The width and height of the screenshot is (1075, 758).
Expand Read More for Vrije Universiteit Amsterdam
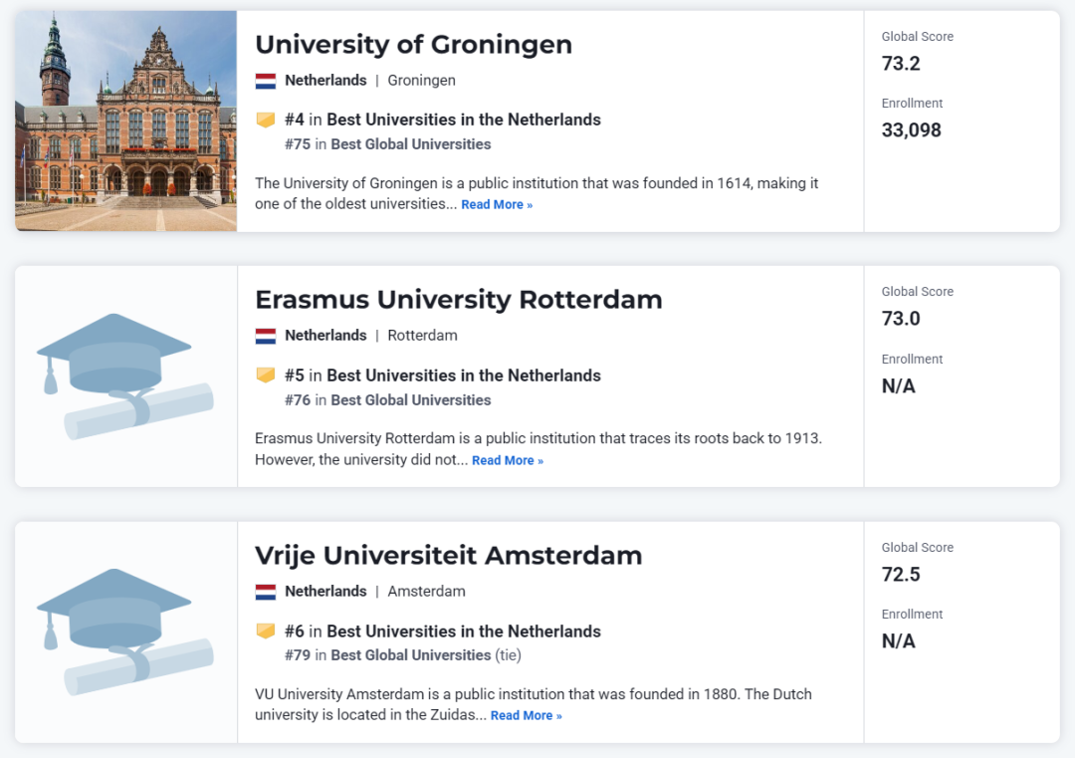tap(526, 716)
